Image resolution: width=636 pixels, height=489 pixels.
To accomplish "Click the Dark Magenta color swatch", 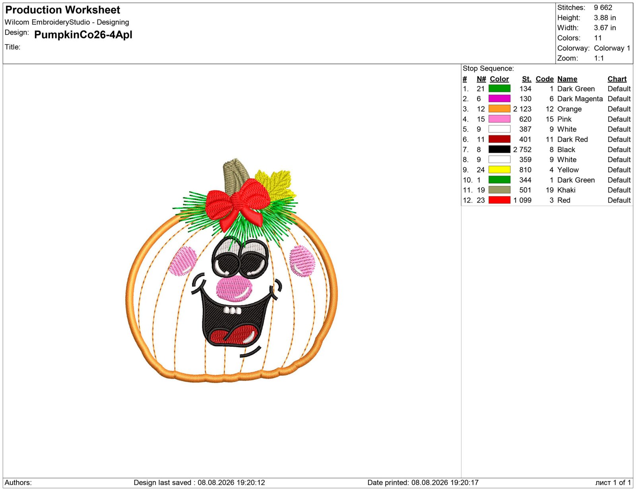I will (x=499, y=99).
